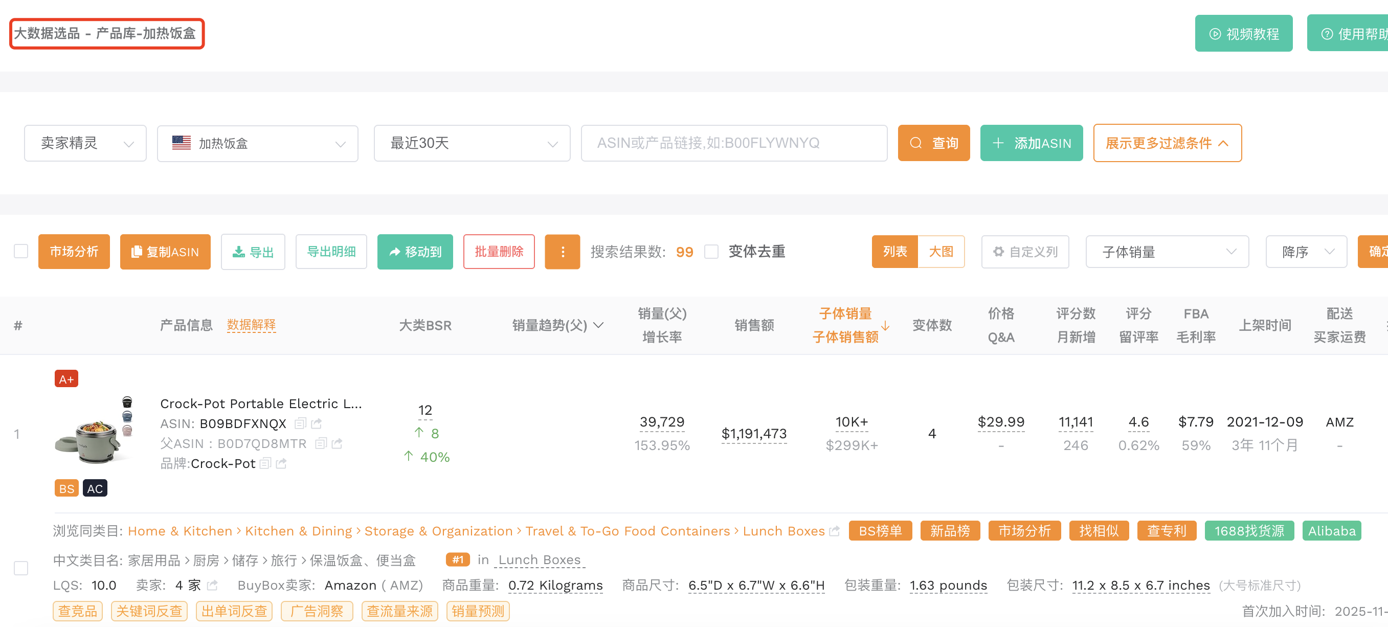Enable the 变体去重 checkbox
1388x627 pixels.
[x=711, y=252]
